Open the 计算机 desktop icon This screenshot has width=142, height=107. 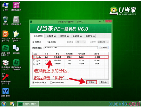pos(5,6)
